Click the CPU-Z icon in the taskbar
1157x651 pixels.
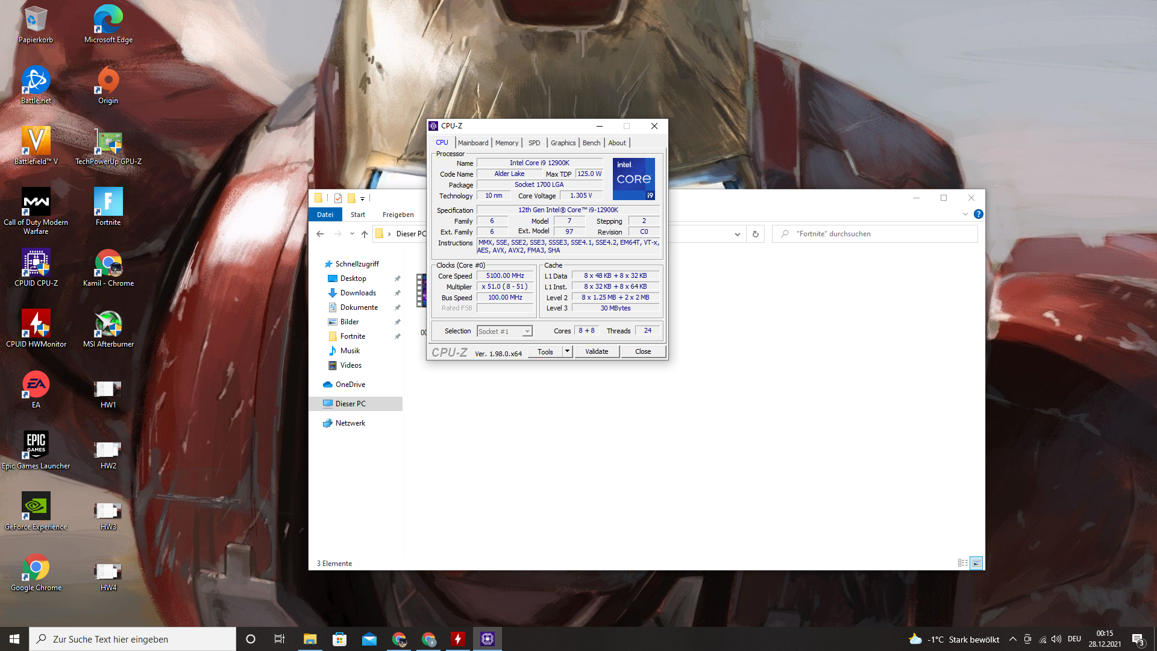click(x=488, y=639)
